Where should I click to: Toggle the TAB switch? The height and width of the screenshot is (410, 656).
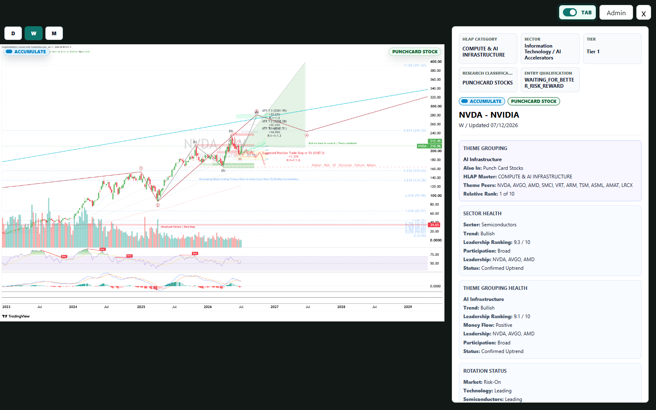(577, 12)
